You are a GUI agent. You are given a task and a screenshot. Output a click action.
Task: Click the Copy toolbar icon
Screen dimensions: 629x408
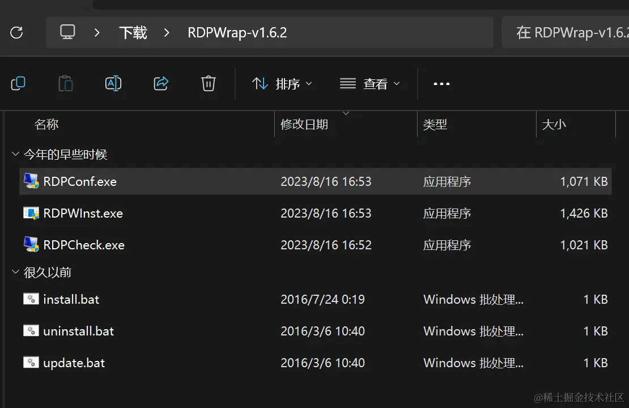[x=18, y=83]
